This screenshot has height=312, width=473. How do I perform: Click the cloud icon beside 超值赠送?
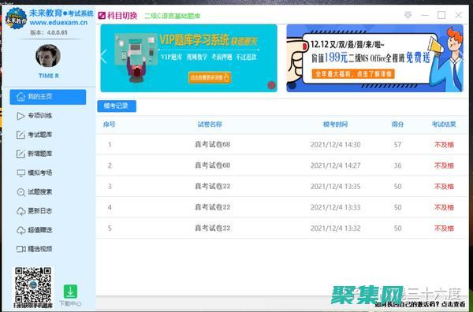tap(20, 230)
